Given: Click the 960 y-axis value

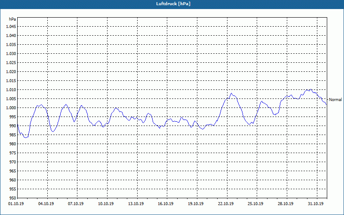Looking at the screenshot, I should [x=13, y=180].
